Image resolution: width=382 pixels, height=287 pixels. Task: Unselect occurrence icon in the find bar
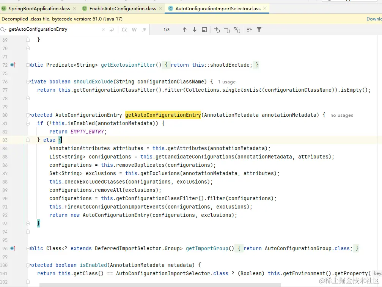227,30
